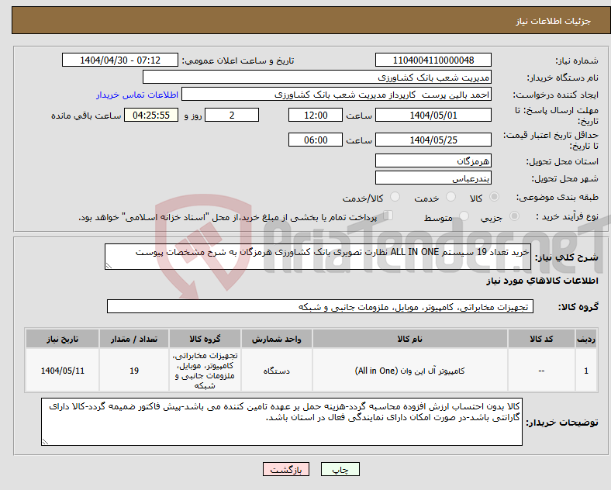Image resolution: width=611 pixels, height=490 pixels.
Task: Click the resize handle of buyer notes textarea
Action: pyautogui.click(x=45, y=441)
